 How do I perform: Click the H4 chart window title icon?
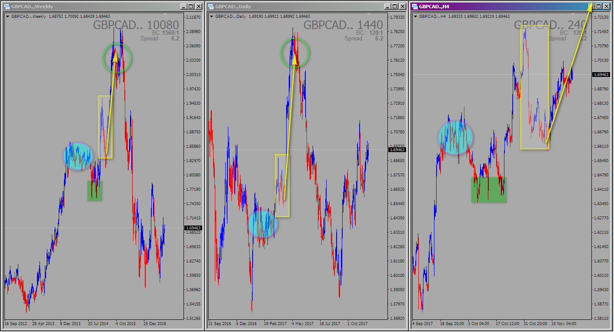click(415, 7)
